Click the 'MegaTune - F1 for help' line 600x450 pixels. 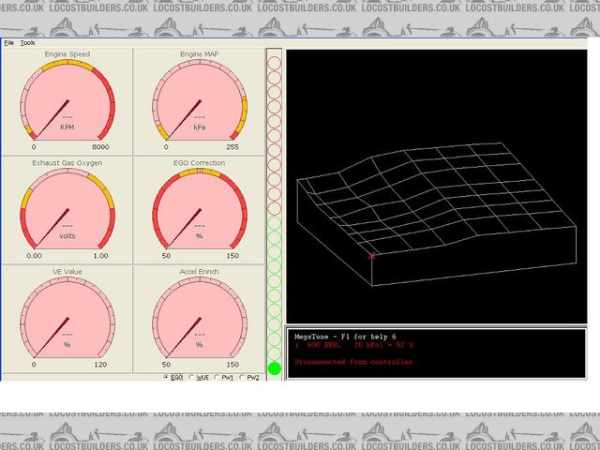click(345, 336)
